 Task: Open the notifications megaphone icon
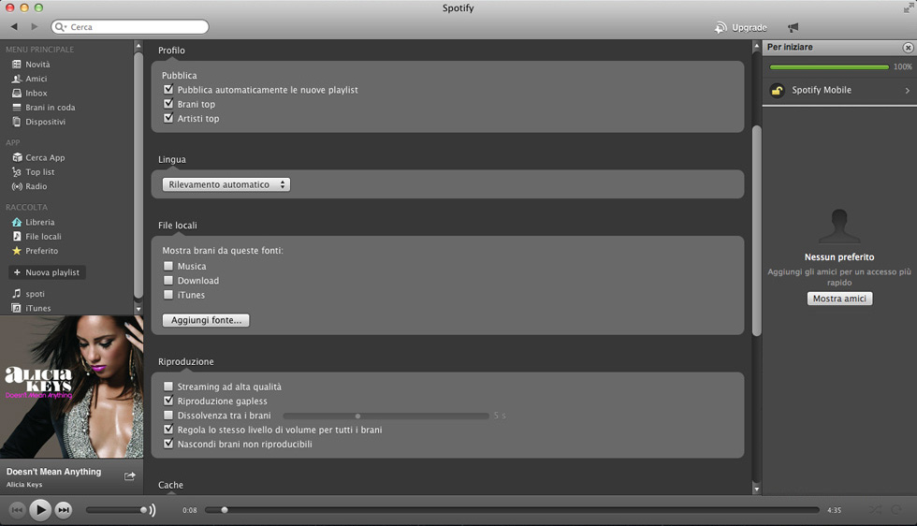click(793, 28)
